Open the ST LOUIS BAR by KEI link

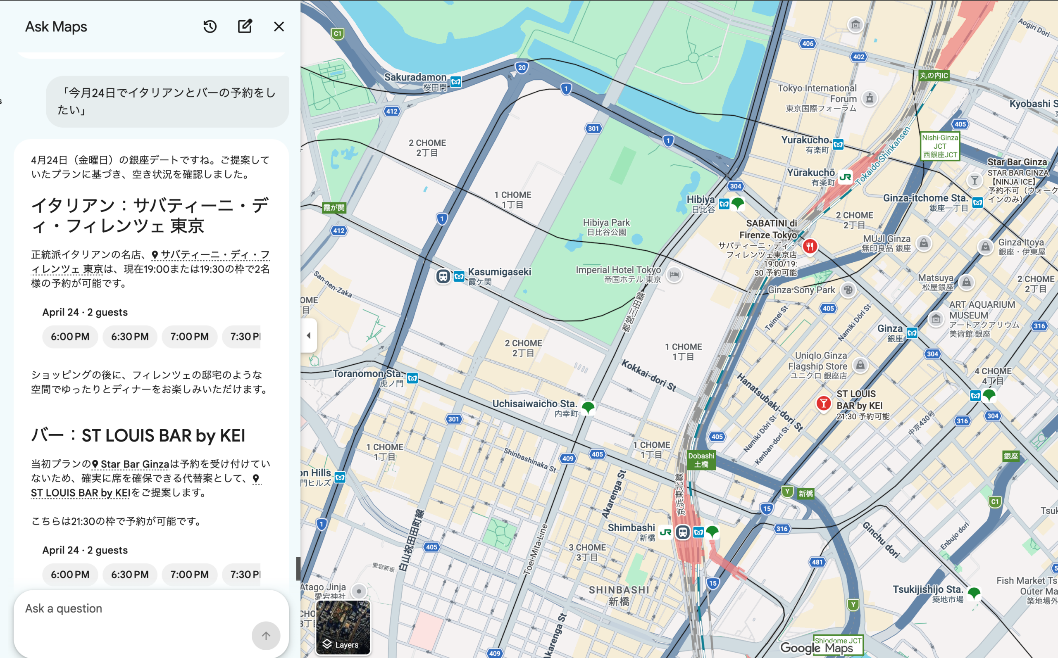tap(81, 493)
